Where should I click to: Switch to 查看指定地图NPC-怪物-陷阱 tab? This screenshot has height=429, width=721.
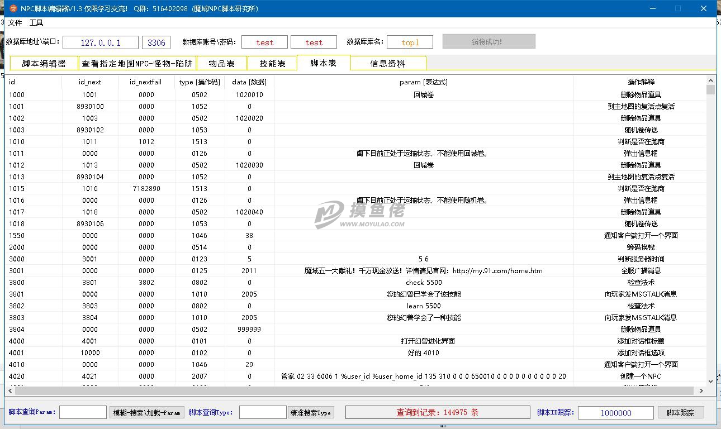coord(137,64)
